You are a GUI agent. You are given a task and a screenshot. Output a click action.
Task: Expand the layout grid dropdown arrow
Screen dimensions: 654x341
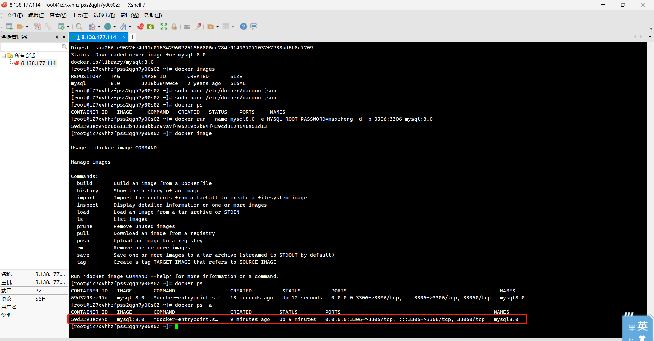point(233,27)
